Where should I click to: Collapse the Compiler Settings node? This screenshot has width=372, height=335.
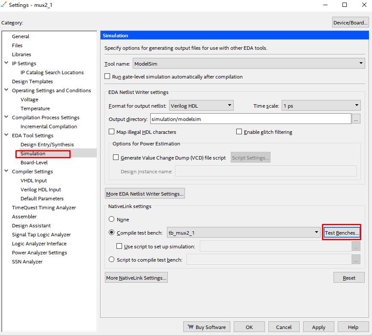coord(6,171)
